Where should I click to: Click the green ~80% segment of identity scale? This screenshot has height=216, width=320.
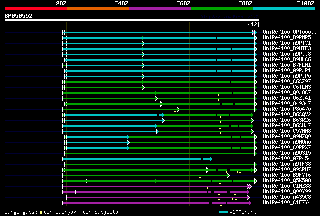click(x=222, y=9)
